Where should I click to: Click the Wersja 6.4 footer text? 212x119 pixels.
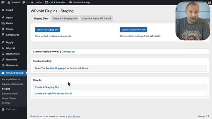coord(203,116)
